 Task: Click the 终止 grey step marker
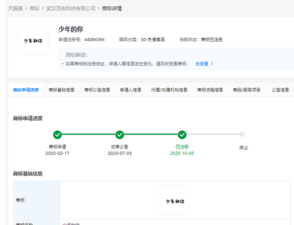242,134
